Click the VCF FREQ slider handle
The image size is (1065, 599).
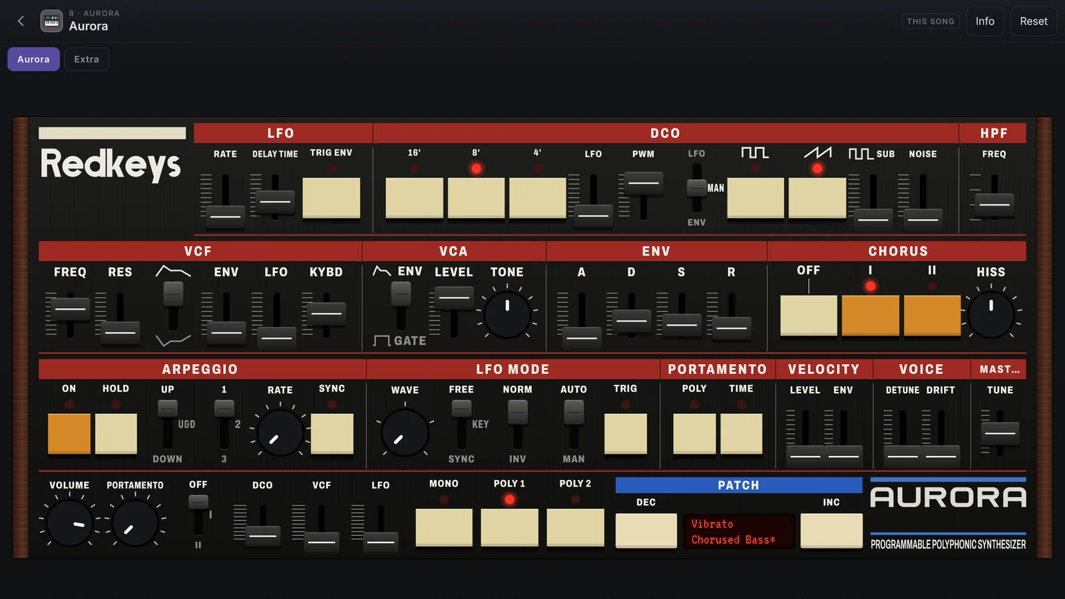coord(71,309)
